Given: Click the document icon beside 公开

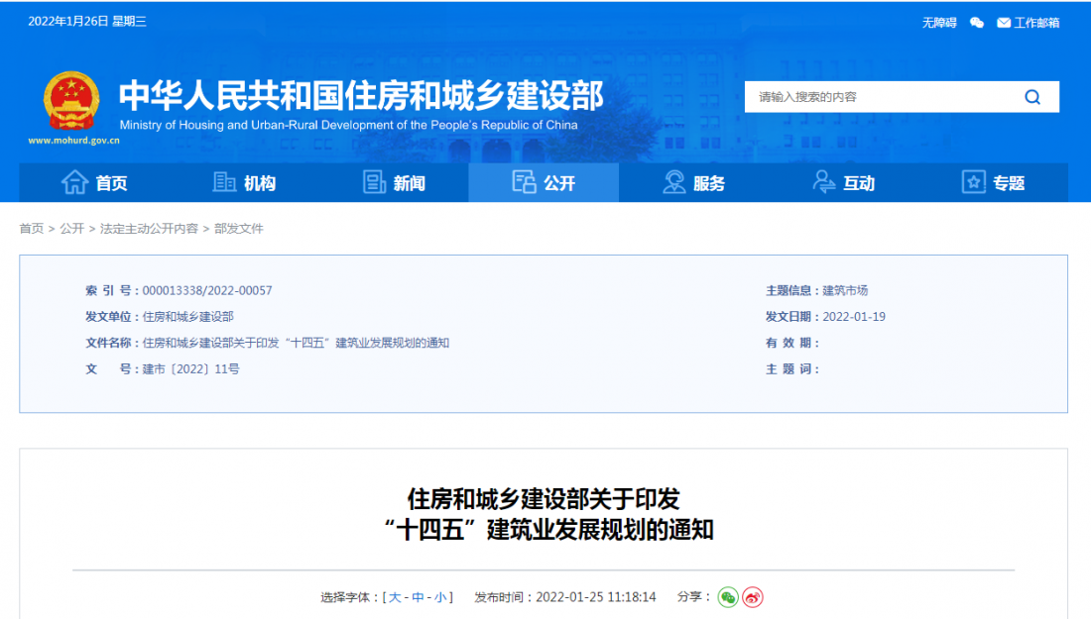Looking at the screenshot, I should (524, 182).
